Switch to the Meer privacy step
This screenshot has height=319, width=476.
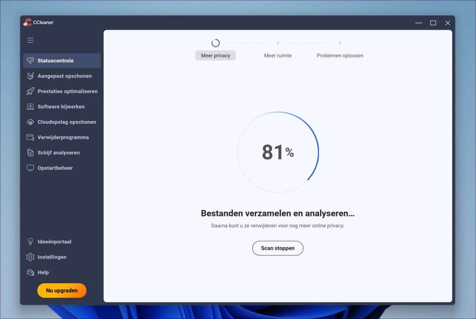pyautogui.click(x=215, y=56)
